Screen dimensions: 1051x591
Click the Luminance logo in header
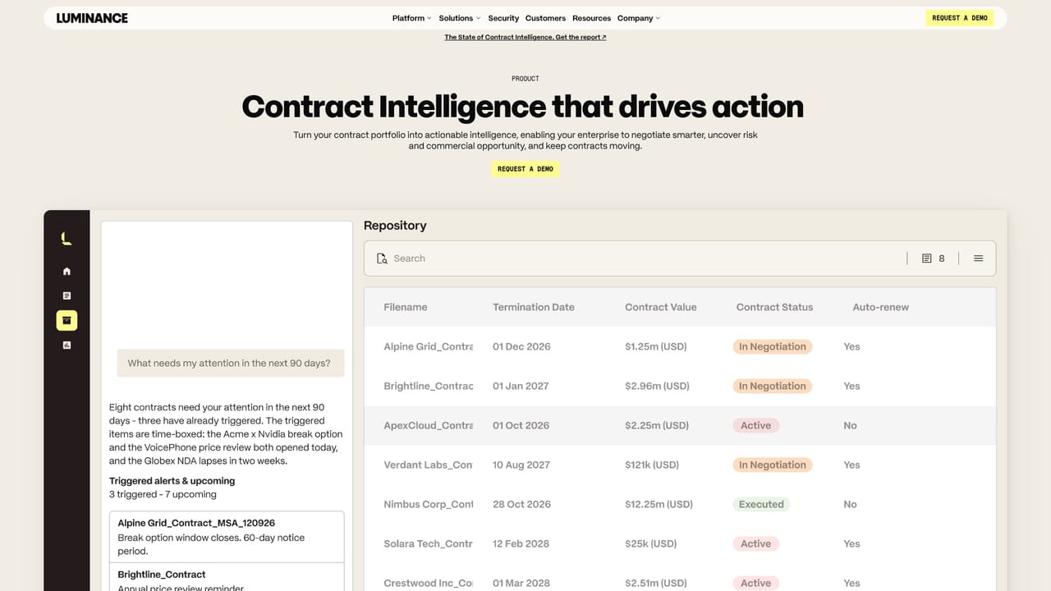(92, 18)
